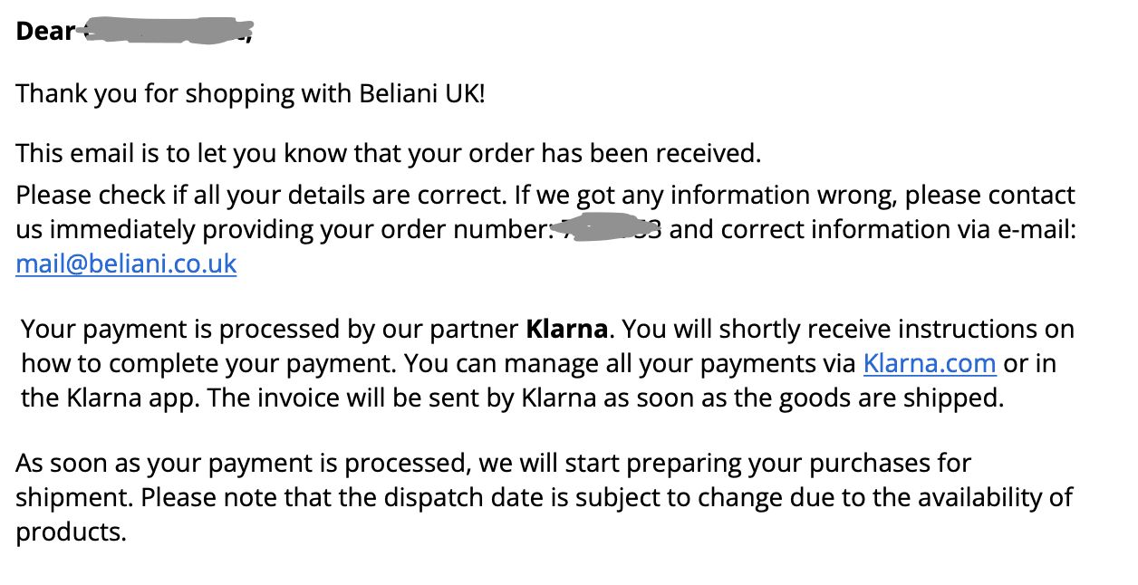Open the mail@beliani.co.uk email link
This screenshot has width=1138, height=585.
click(126, 264)
